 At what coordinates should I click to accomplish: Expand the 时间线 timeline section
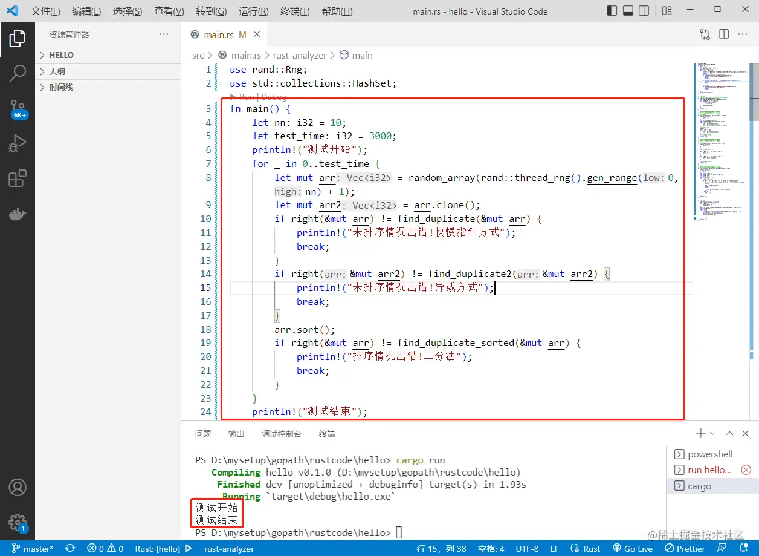(108, 87)
